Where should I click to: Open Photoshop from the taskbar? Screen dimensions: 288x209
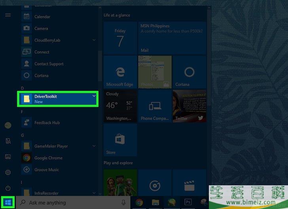tap(188, 202)
